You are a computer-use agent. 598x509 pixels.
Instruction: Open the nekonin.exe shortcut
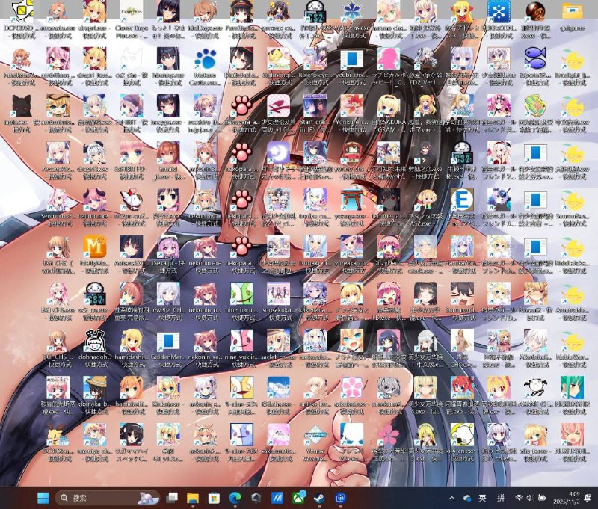[205, 247]
